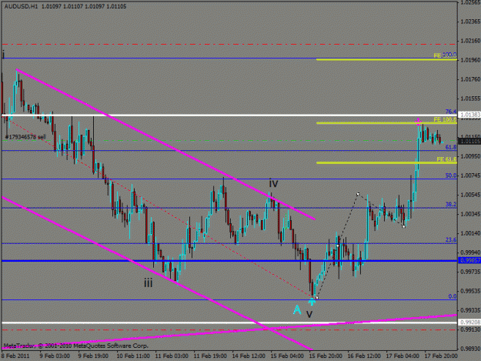This screenshot has height=361, width=481.
Task: Click the '17 Feb 20:00' time axis label
Action: (x=441, y=356)
